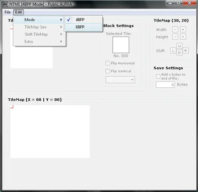Shift tilemap down with the D button
The height and width of the screenshot is (192, 198).
click(179, 52)
